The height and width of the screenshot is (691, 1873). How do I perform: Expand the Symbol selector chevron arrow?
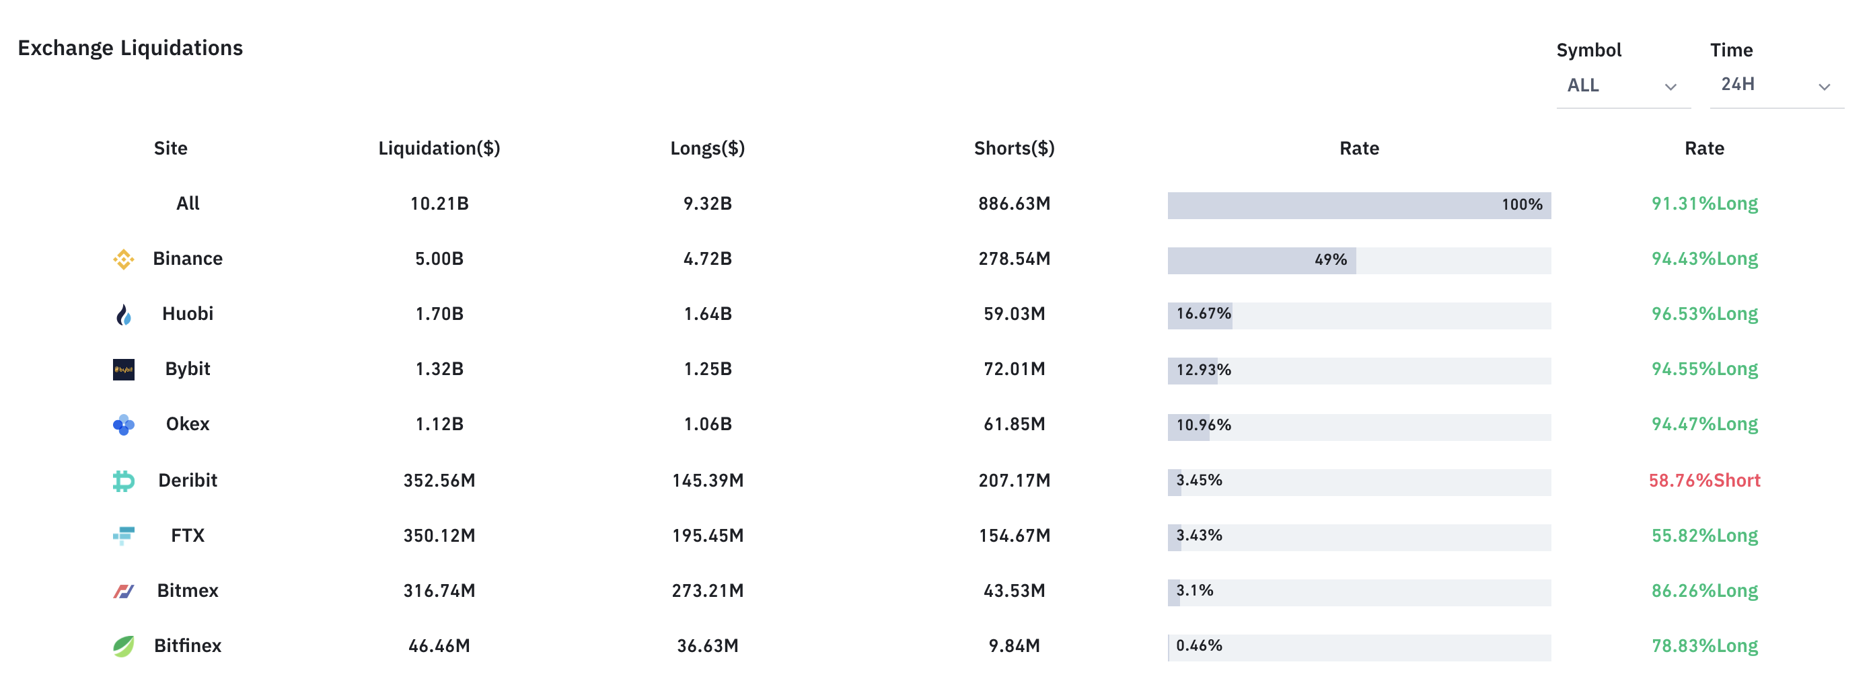click(x=1671, y=87)
